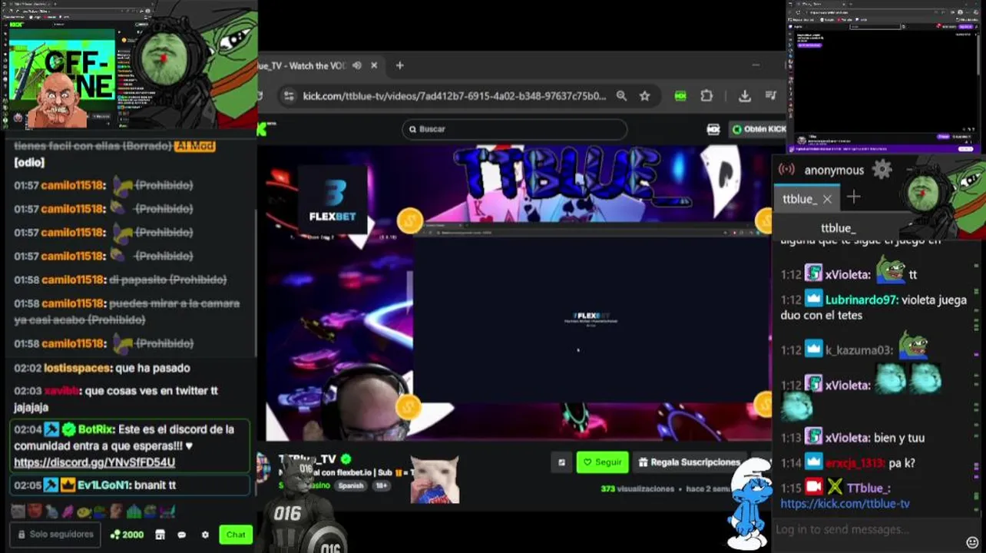Open settings gear in anonymous chat window

point(882,170)
